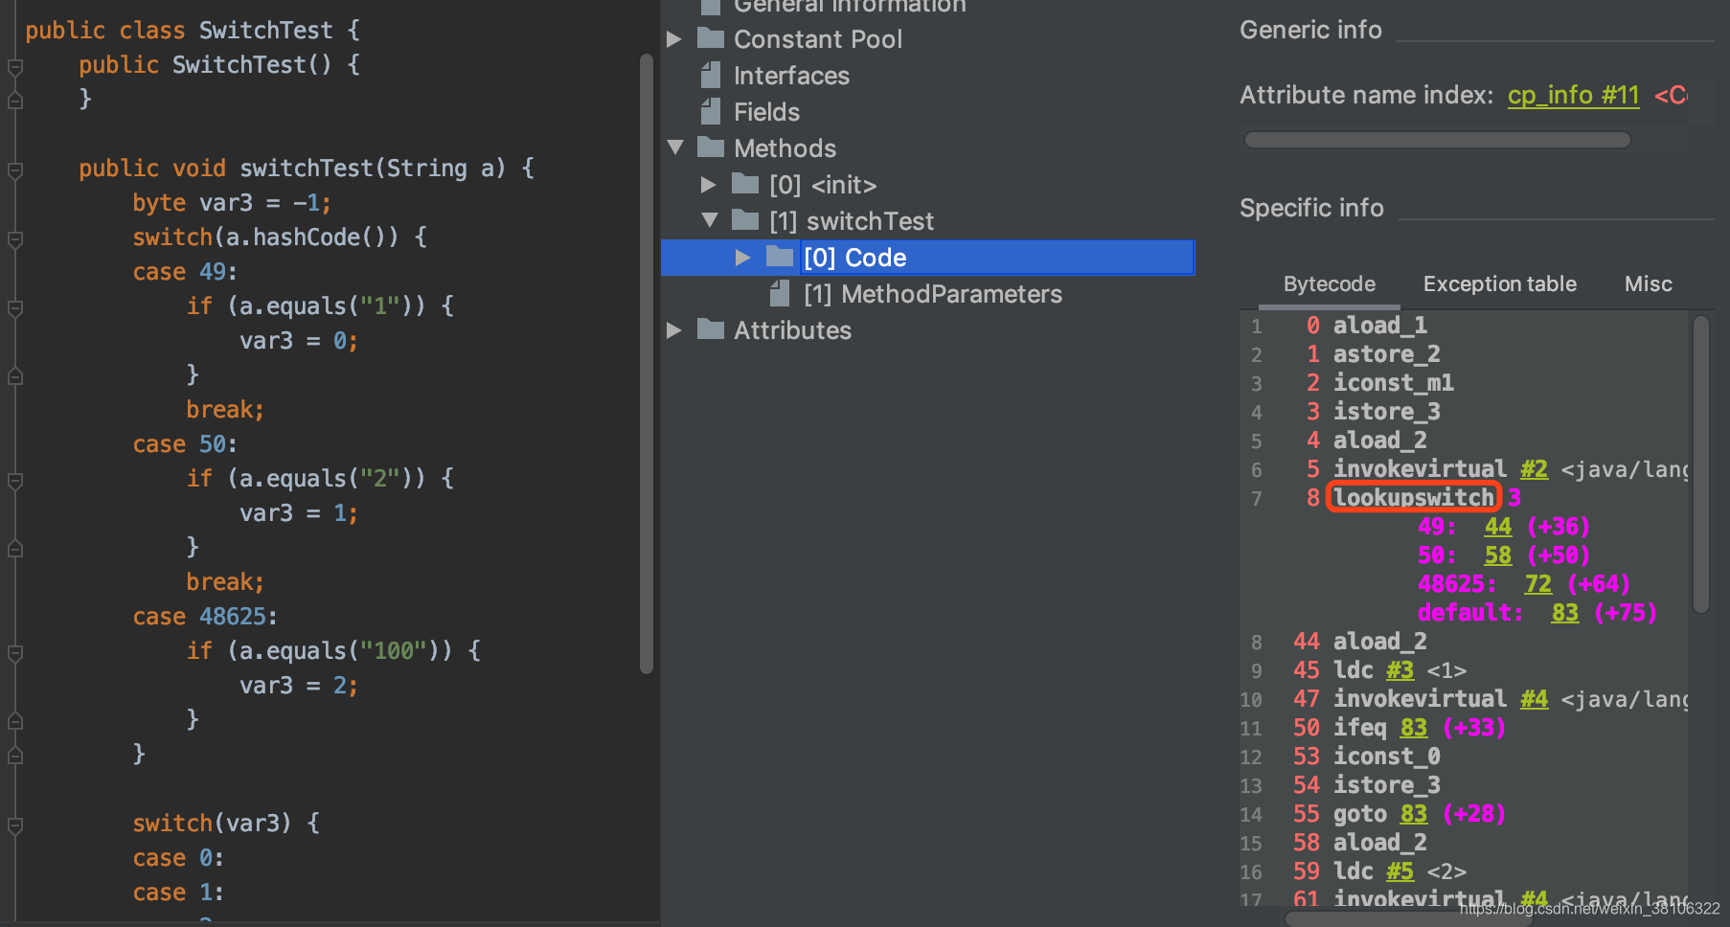The width and height of the screenshot is (1730, 927).
Task: Click the [0] Code folder icon
Action: click(780, 257)
